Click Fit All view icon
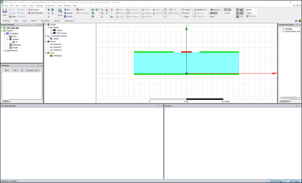The image size is (302, 183). click(x=80, y=10)
